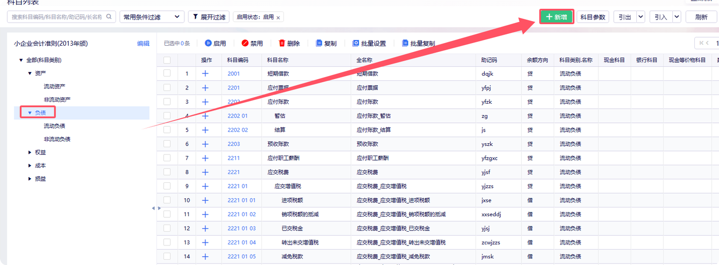Click the plus icon for row 2203
The width and height of the screenshot is (719, 265).
click(x=205, y=144)
